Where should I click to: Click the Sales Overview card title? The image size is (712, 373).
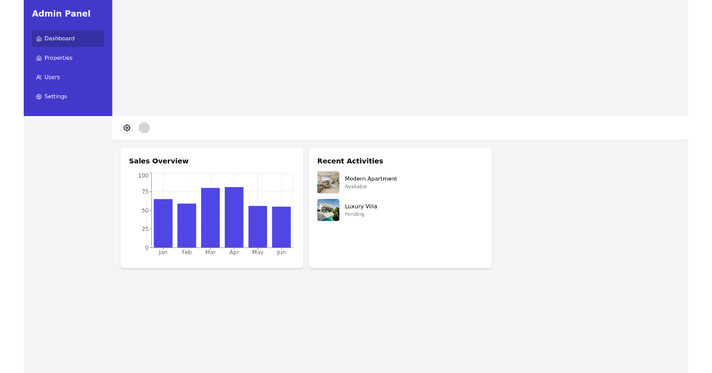click(159, 161)
